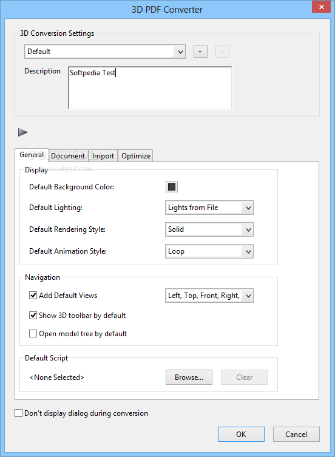
Task: Click the Default Background Color label
Action: [72, 187]
